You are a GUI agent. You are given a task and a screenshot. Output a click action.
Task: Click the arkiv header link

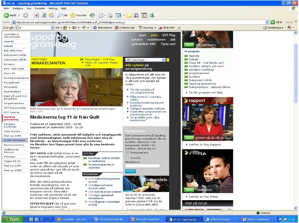154,35
